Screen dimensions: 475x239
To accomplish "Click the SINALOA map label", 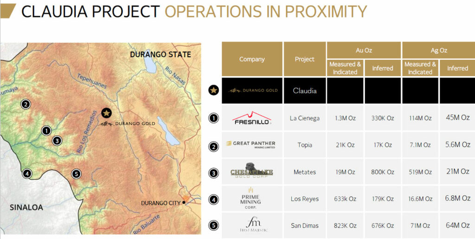I will tap(26, 207).
